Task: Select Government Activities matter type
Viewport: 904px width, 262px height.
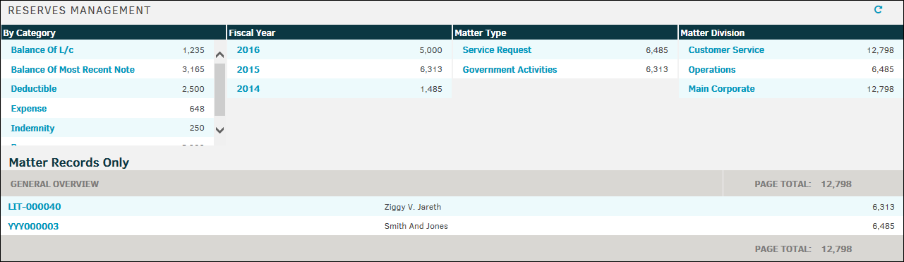Action: 510,70
